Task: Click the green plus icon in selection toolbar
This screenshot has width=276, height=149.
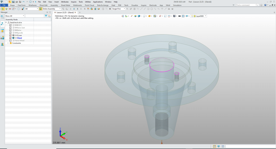Action: pos(6,9)
